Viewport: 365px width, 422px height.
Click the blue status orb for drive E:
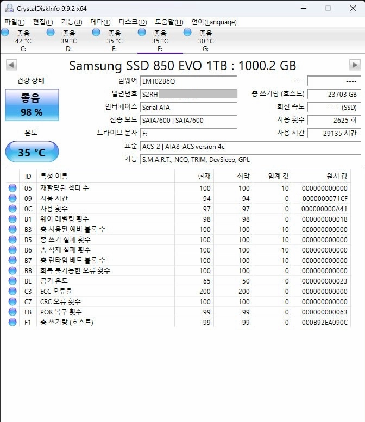pos(96,32)
